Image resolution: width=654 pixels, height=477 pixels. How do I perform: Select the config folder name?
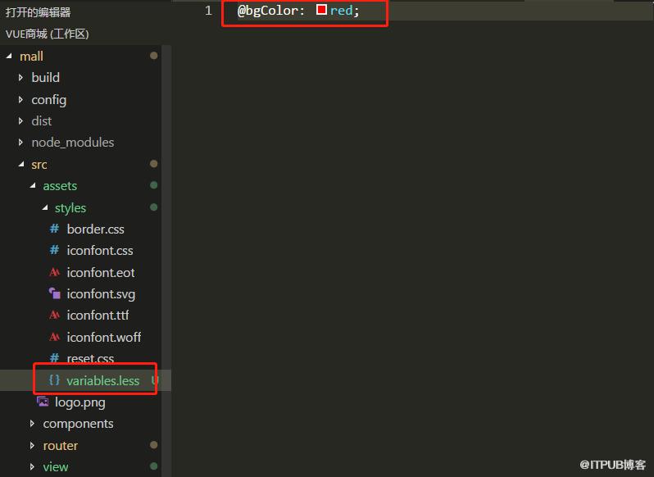tap(49, 100)
